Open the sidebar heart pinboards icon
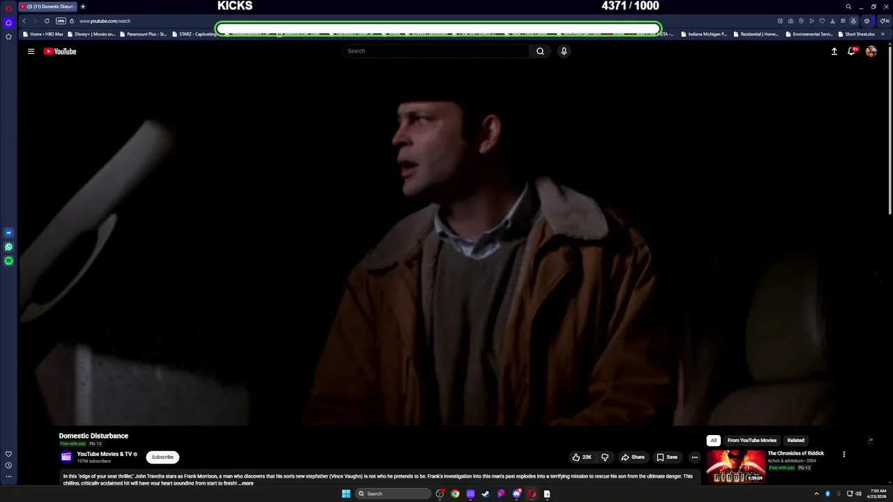893x502 pixels. tap(8, 454)
